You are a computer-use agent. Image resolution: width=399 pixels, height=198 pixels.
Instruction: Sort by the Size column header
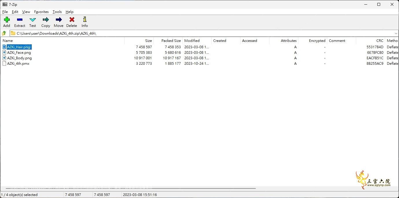[x=139, y=41]
